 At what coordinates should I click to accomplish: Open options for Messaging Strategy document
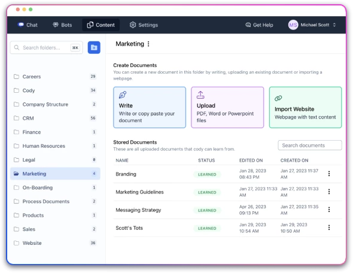point(329,210)
